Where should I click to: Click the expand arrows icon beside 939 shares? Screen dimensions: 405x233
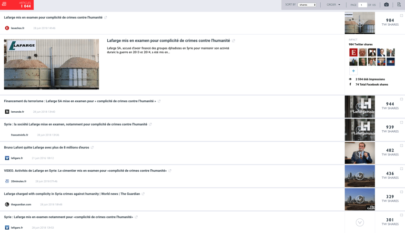point(401,122)
